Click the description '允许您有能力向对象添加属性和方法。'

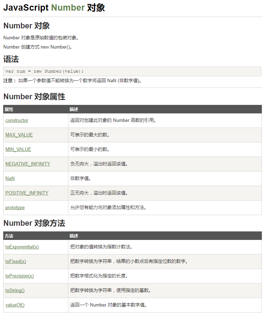(x=108, y=208)
